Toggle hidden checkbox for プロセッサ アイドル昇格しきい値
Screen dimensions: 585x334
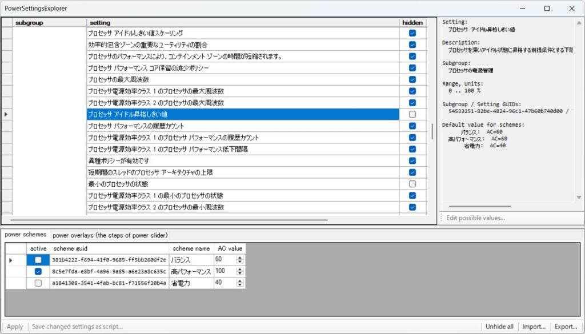click(x=412, y=114)
